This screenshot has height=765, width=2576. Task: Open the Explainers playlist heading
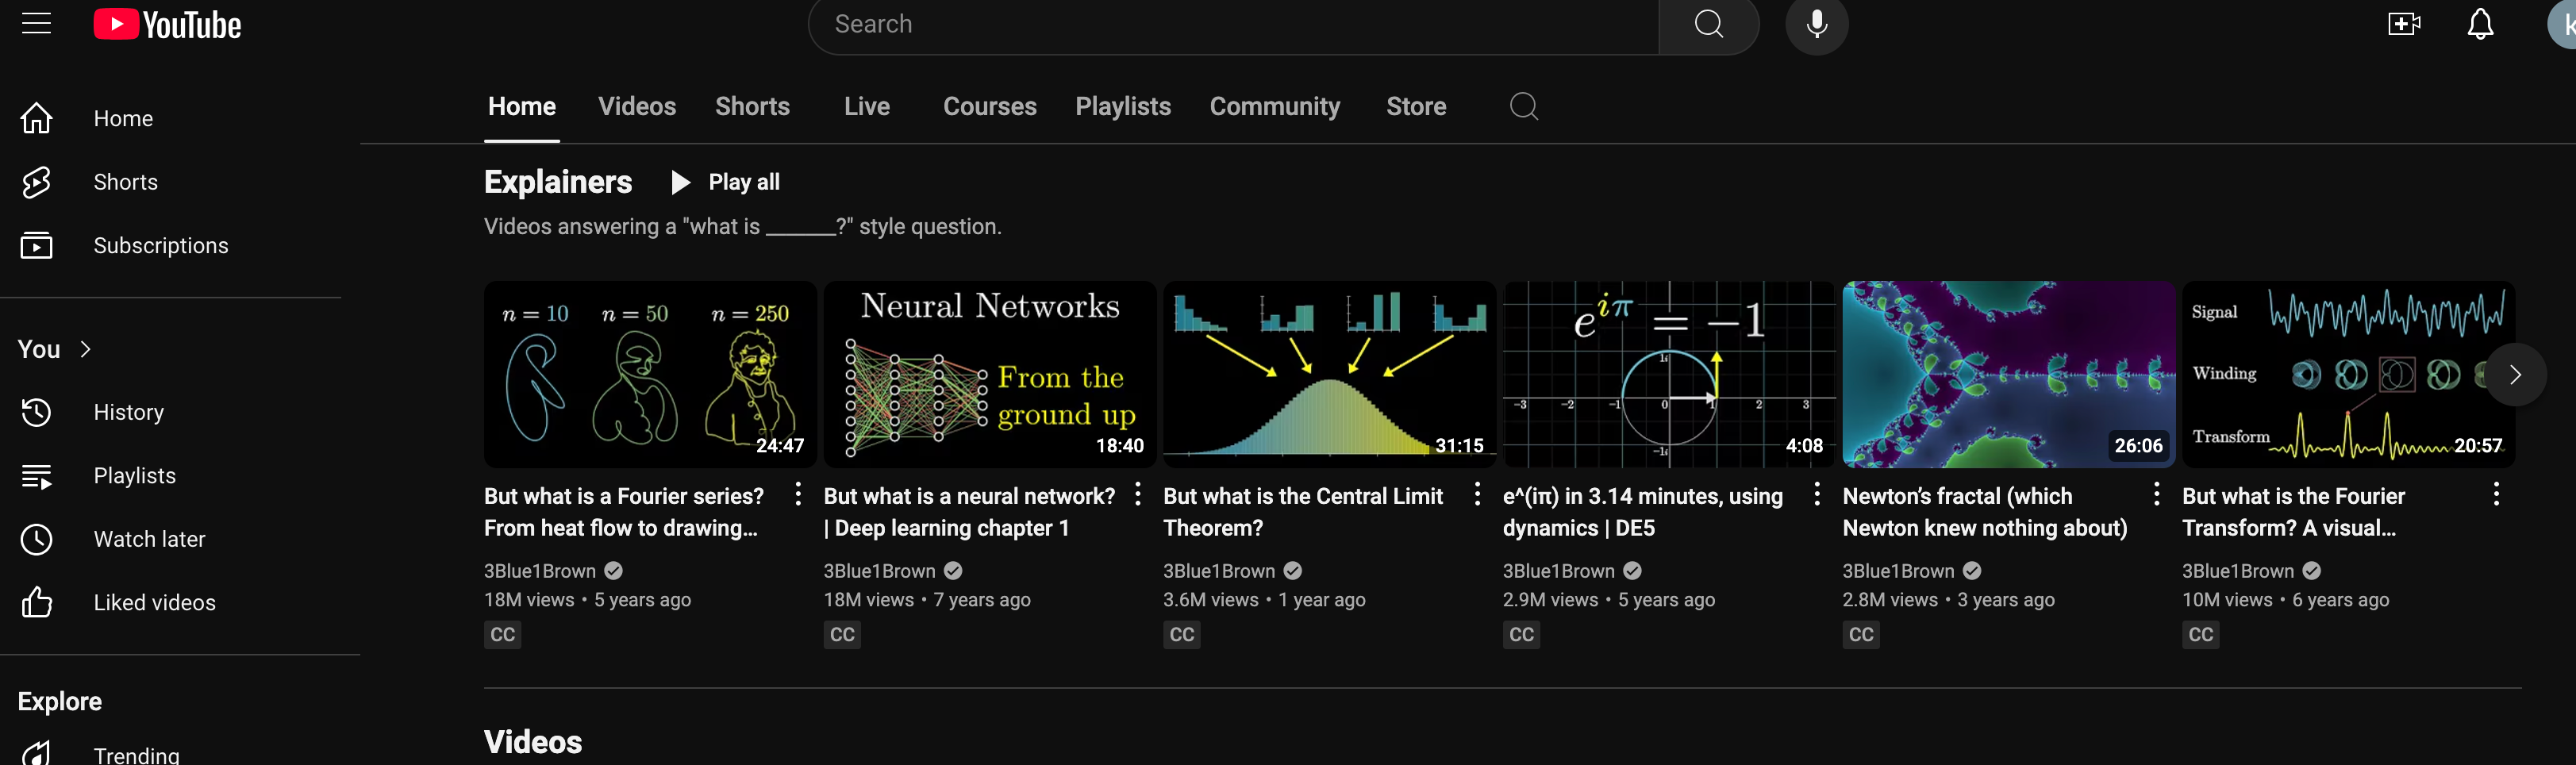(x=558, y=182)
